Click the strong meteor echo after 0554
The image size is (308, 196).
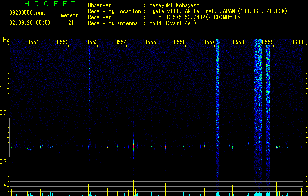coord(133,147)
